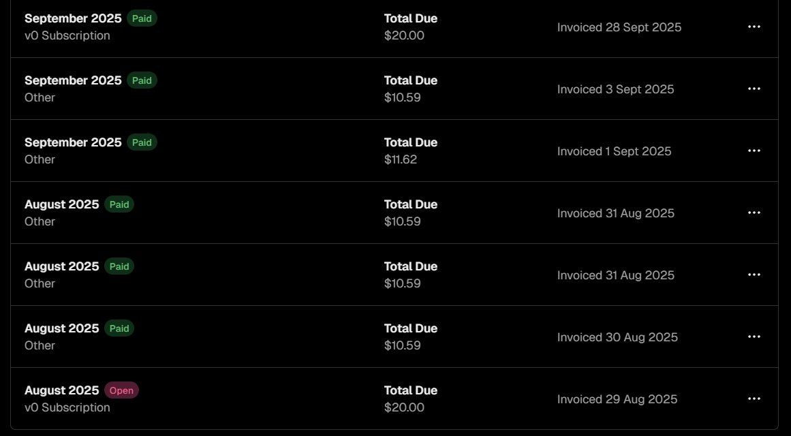Screen dimensions: 791x436
Task: Click "Total Due" label above $11.62
Action: 411,142
